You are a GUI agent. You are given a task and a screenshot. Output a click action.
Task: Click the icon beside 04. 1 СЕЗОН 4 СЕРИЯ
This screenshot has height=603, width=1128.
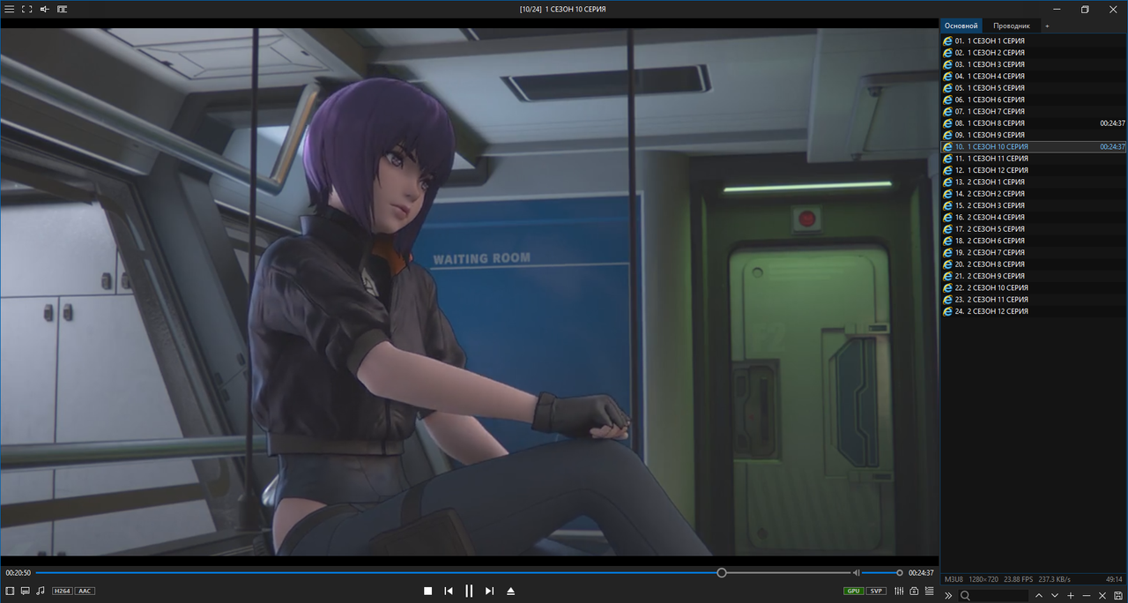tap(947, 76)
